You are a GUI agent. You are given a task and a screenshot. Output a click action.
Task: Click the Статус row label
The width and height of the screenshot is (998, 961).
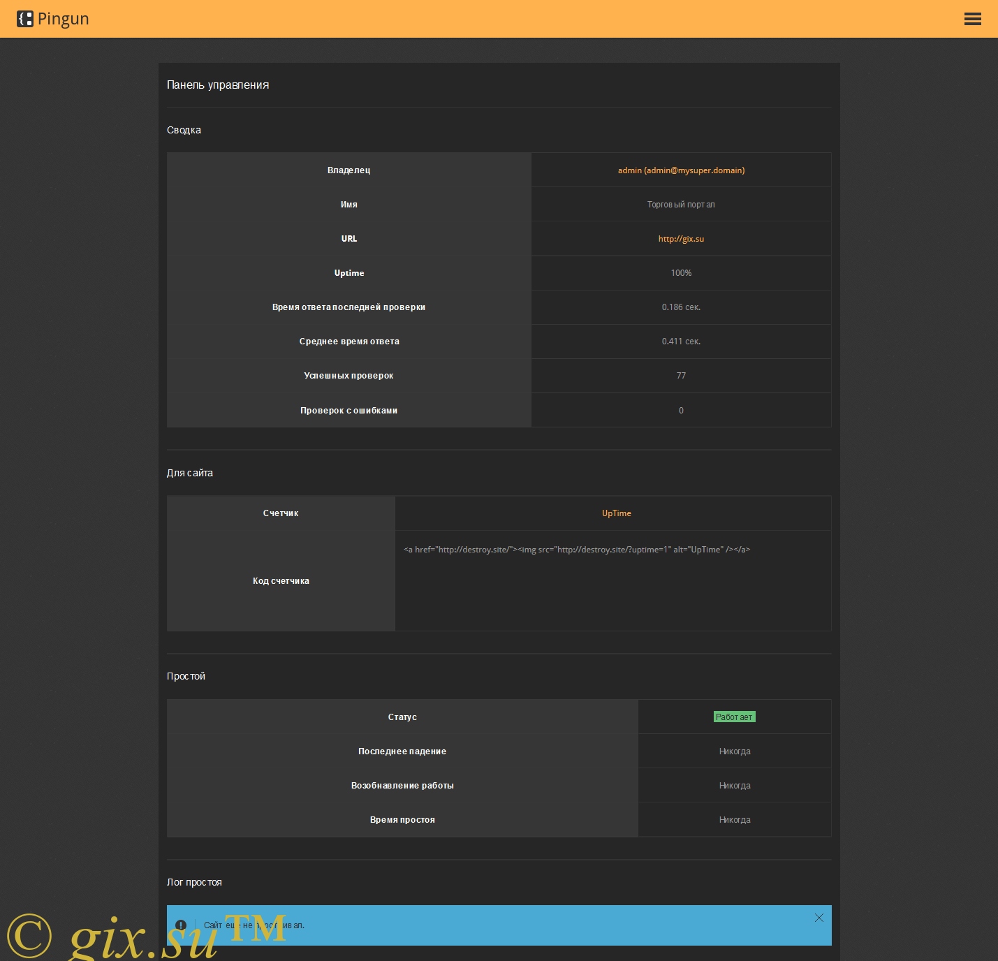[x=402, y=717]
